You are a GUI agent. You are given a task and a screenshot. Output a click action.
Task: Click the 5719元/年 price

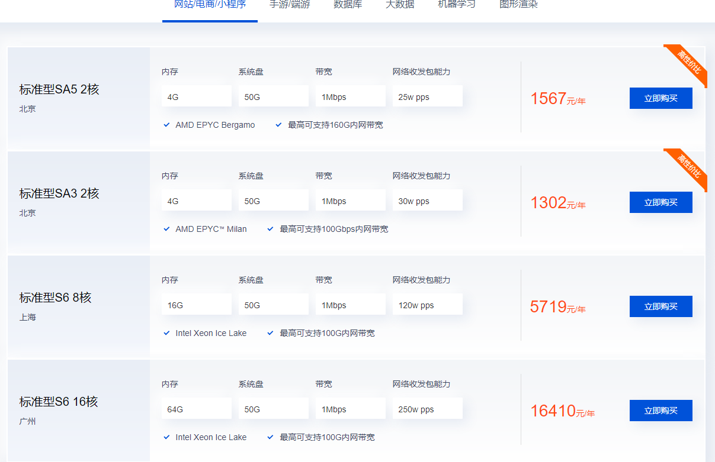tap(558, 307)
